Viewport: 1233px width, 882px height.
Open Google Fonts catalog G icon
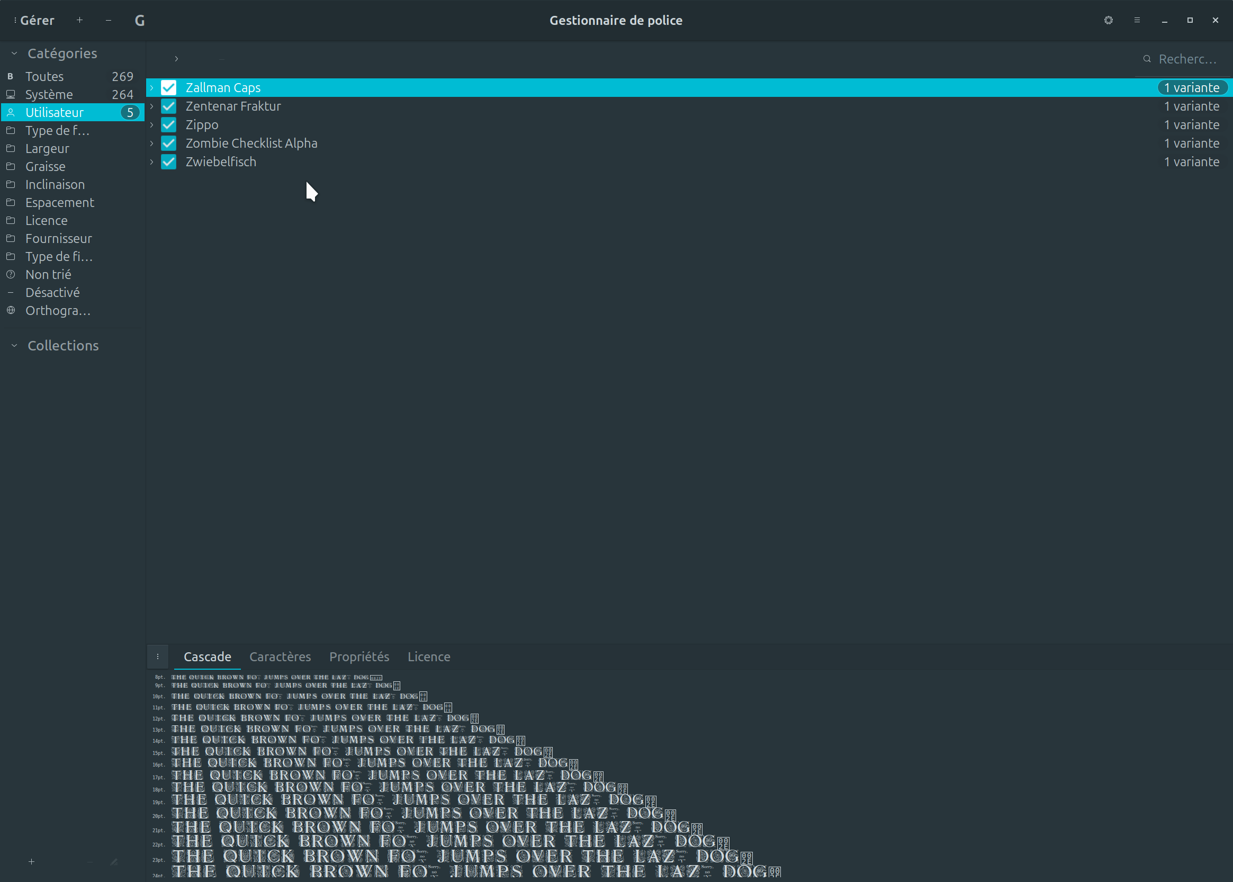click(140, 21)
